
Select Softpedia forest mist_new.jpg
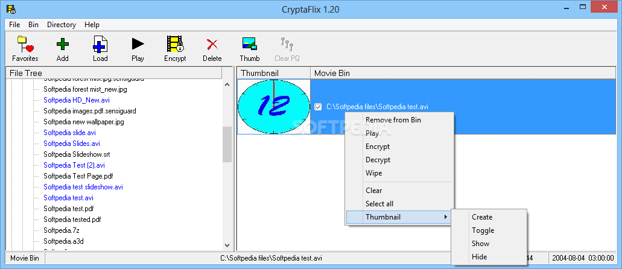tap(85, 89)
